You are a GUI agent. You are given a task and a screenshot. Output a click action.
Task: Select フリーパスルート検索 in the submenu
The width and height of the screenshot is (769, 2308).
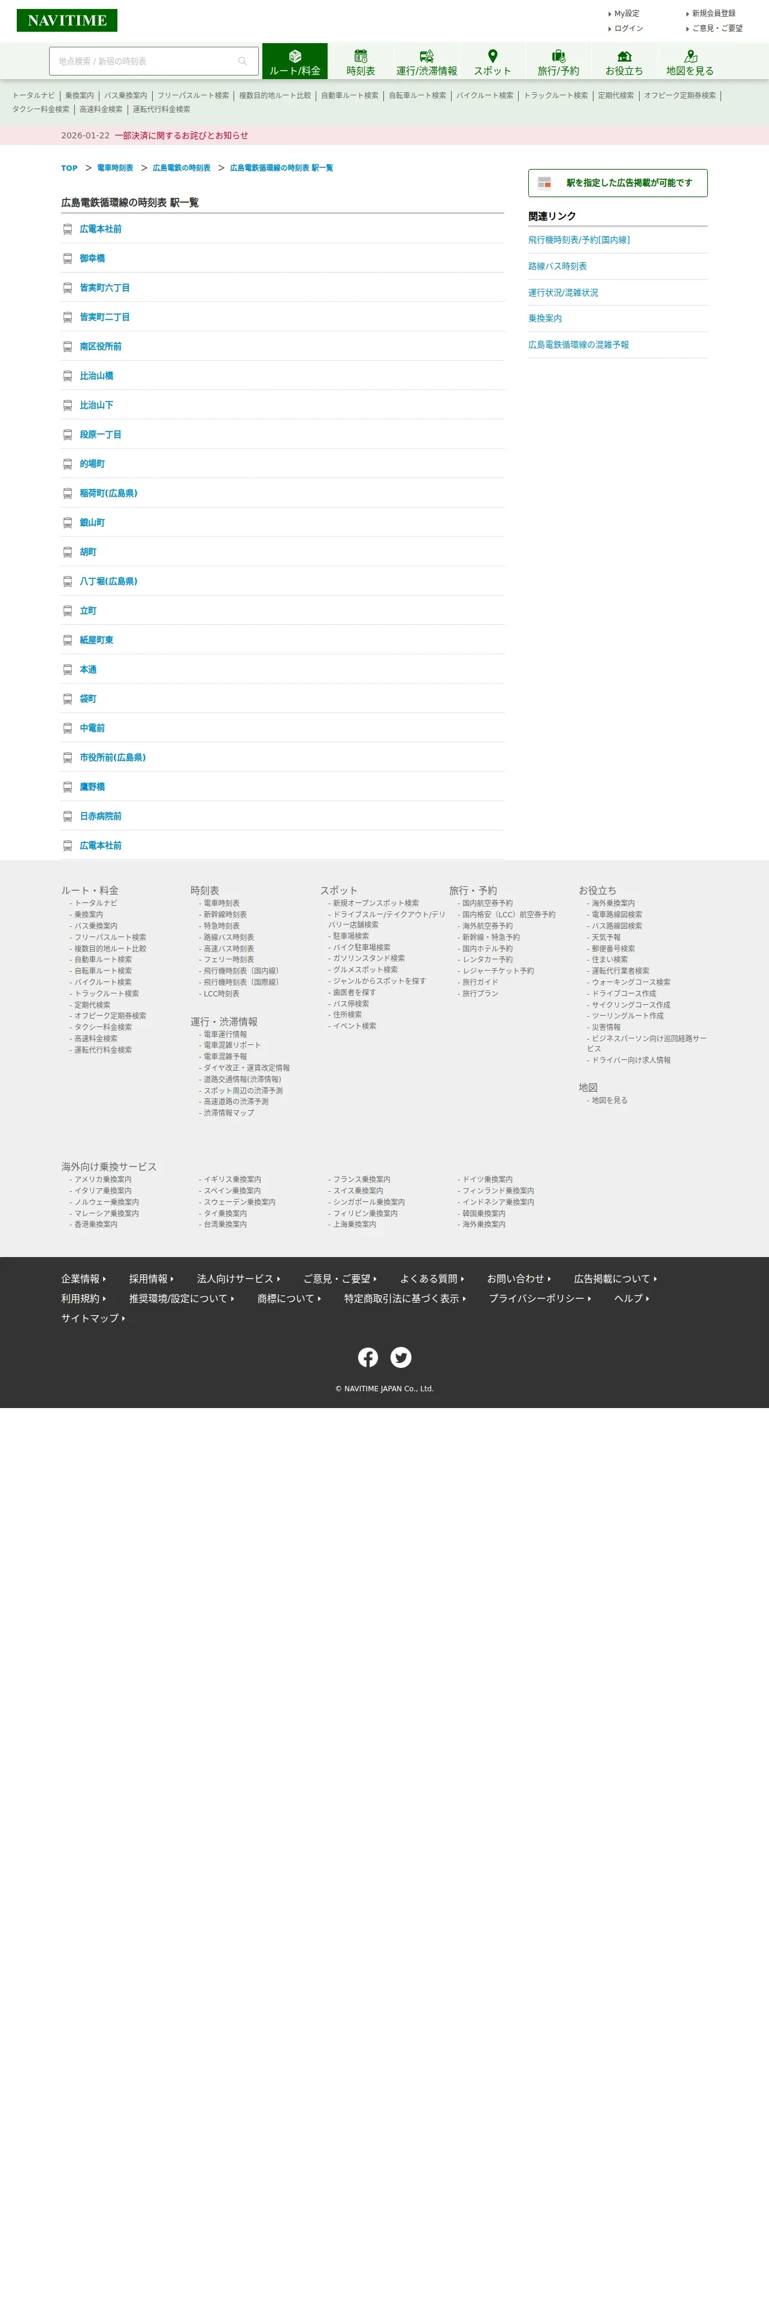[193, 96]
